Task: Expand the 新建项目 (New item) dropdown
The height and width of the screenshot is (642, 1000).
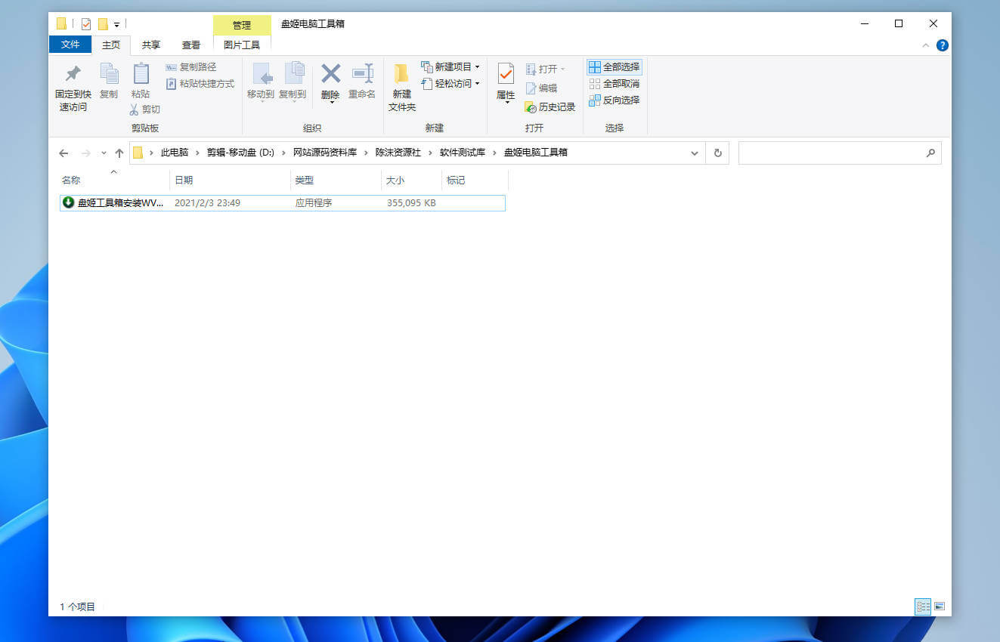Action: click(479, 66)
